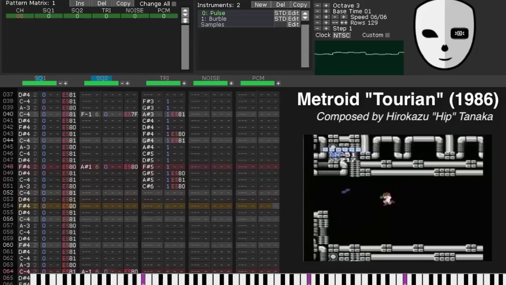Image resolution: width=506 pixels, height=285 pixels.
Task: Select instrument 1: Burble
Action: [213, 19]
